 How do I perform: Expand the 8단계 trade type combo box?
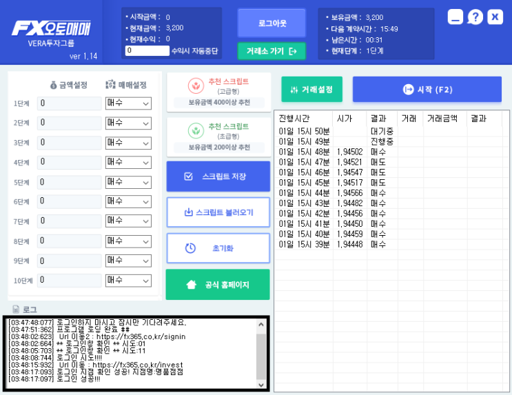point(128,241)
